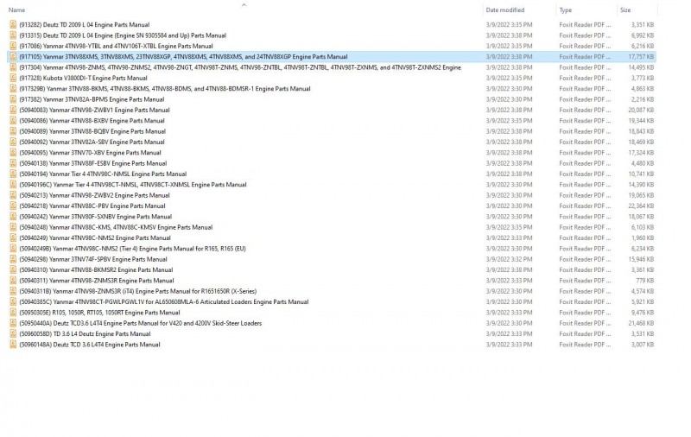Select (917086) Yanmar 4TNV98-YTBL Engine Parts Manual
This screenshot has height=437, width=691.
[332, 46]
